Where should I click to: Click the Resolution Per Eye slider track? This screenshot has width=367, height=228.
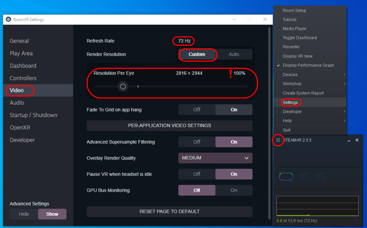pyautogui.click(x=171, y=86)
